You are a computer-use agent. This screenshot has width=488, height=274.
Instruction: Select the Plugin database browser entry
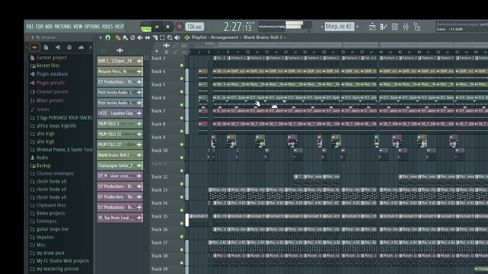(x=49, y=74)
